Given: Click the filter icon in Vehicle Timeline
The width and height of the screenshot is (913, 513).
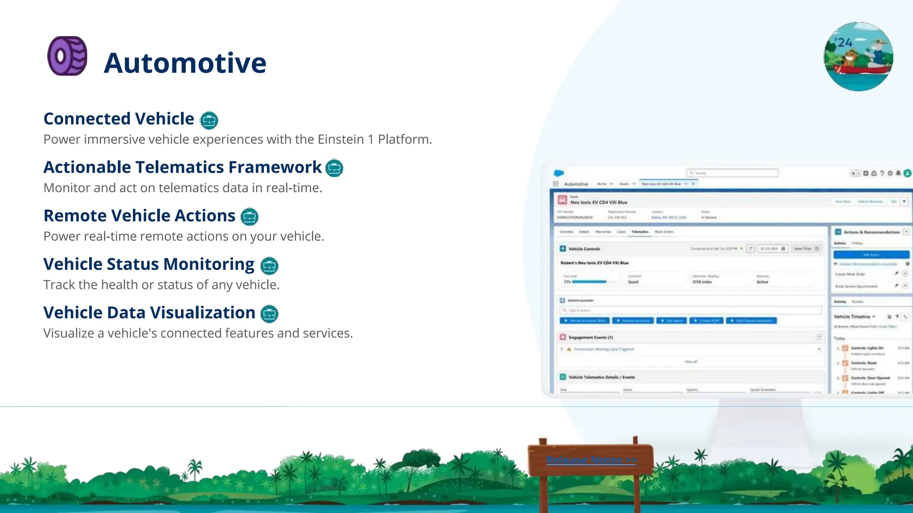Looking at the screenshot, I should point(897,317).
